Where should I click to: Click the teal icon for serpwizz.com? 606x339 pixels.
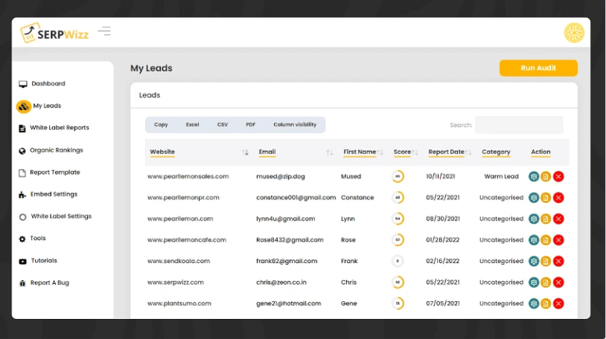[x=534, y=282]
